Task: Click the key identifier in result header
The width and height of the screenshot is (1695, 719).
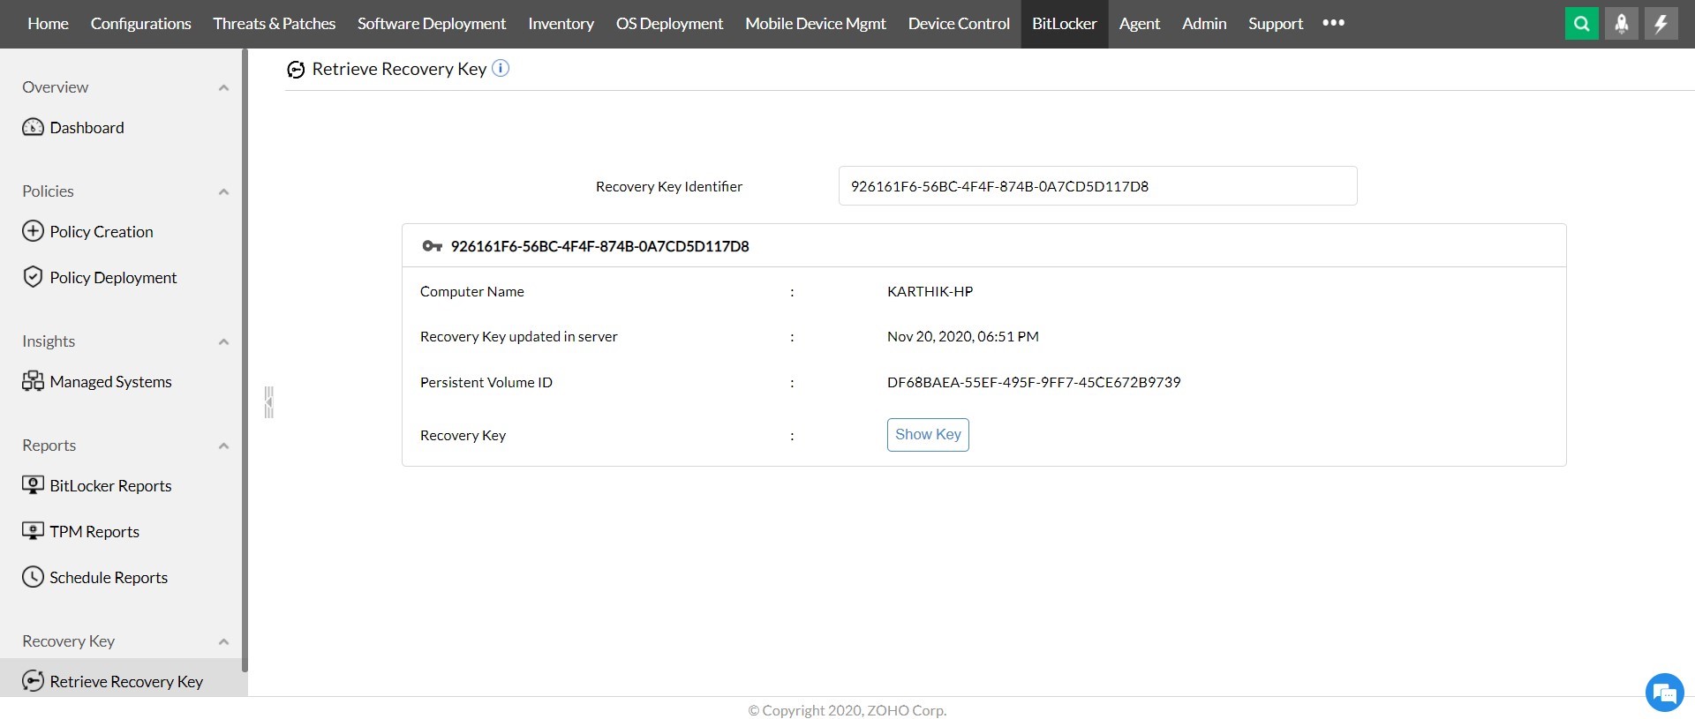Action: [599, 246]
